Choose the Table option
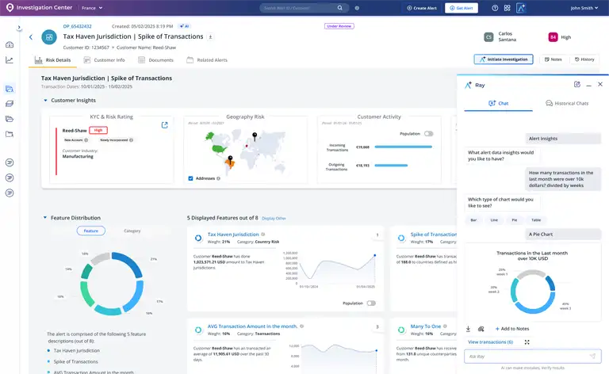Viewport: 609px width, 374px height. pyautogui.click(x=536, y=220)
